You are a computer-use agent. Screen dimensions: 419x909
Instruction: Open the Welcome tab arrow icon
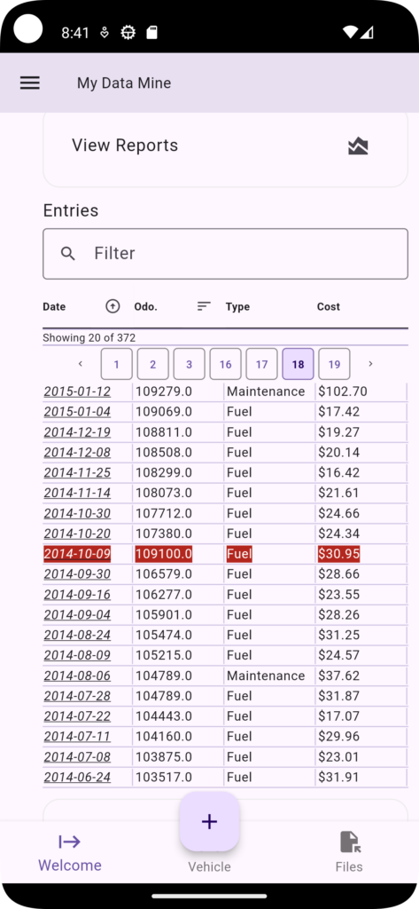pos(69,842)
